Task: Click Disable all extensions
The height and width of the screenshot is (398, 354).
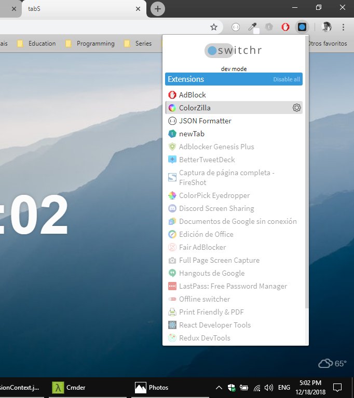Action: [287, 79]
